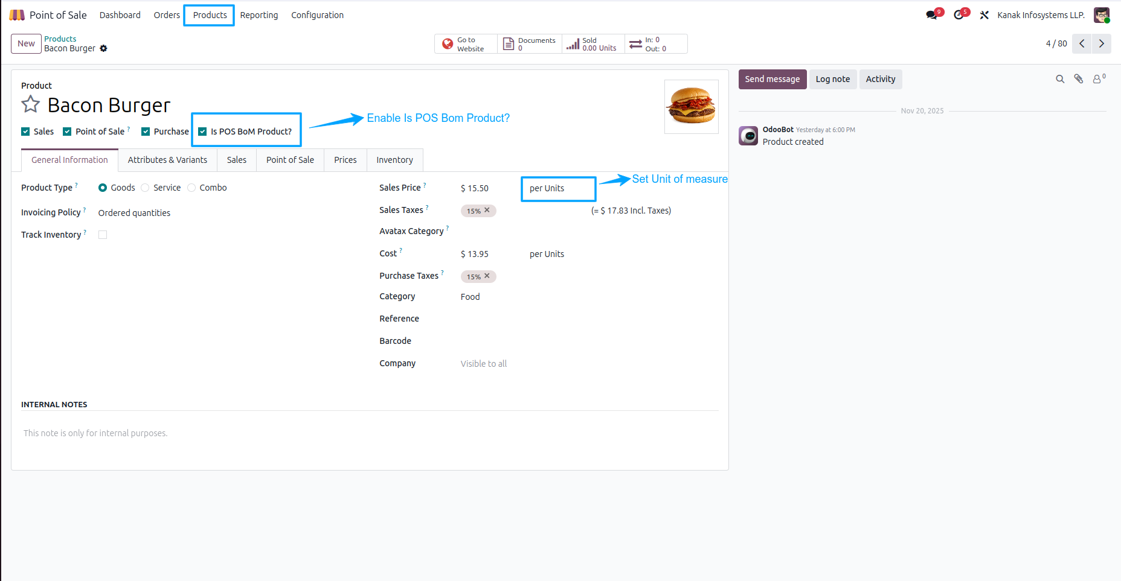Enable the Is POS BoM Product checkbox
Image resolution: width=1121 pixels, height=581 pixels.
(202, 131)
